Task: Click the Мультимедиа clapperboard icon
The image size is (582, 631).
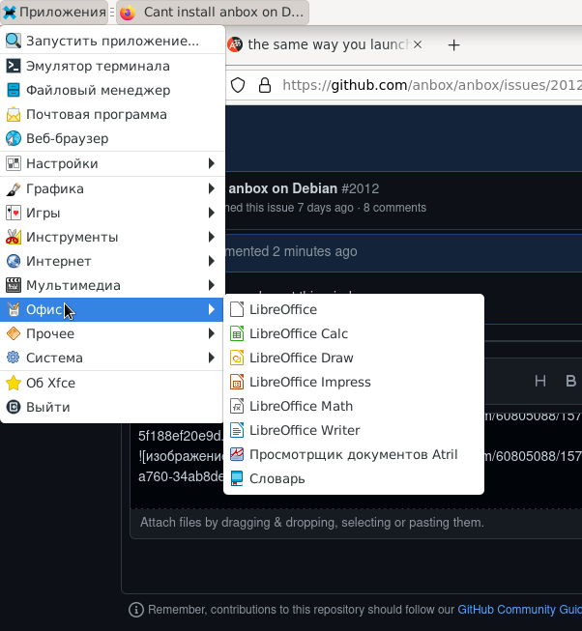Action: tap(14, 285)
